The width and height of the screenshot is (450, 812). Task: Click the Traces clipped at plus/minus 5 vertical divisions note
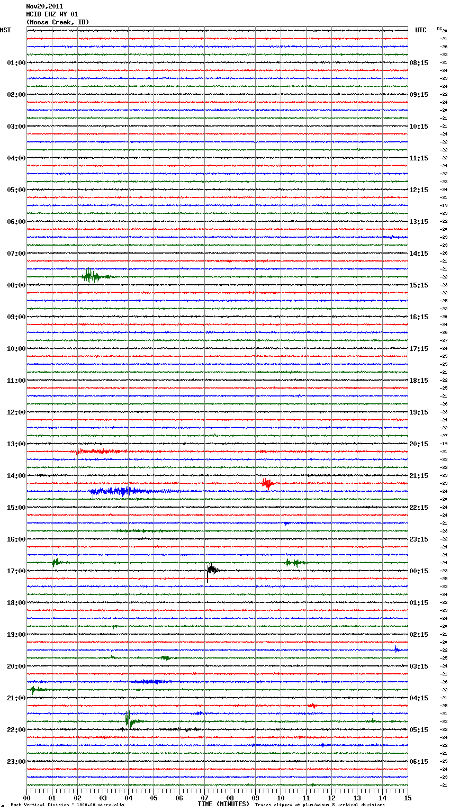[320, 805]
